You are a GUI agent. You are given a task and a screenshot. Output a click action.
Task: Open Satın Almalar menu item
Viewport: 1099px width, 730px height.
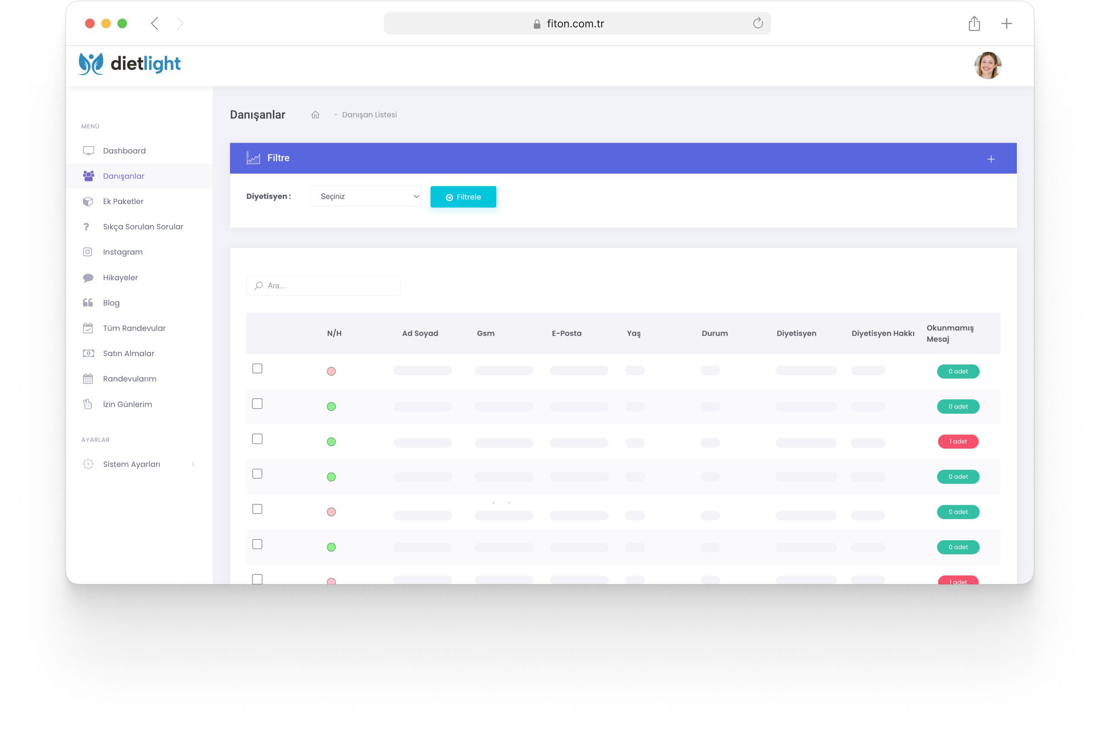pos(139,354)
